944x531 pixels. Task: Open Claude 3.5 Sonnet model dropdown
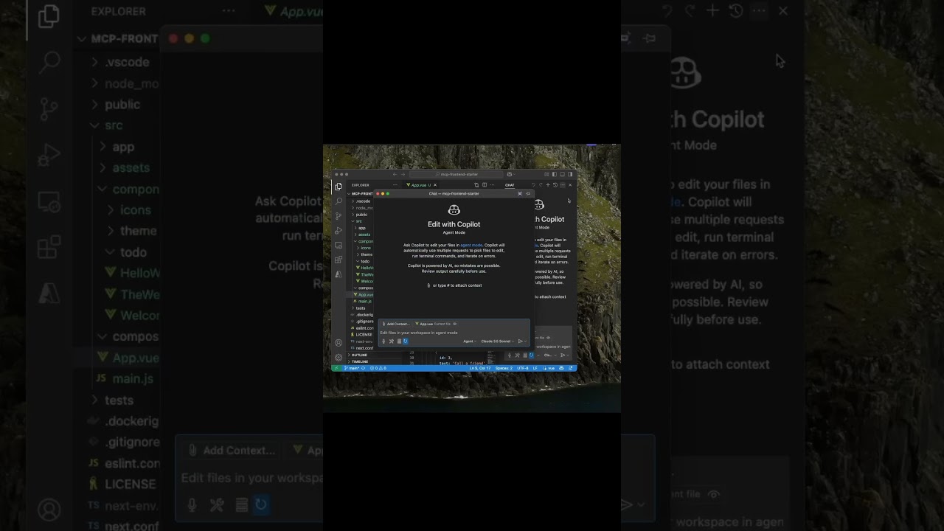tap(498, 341)
